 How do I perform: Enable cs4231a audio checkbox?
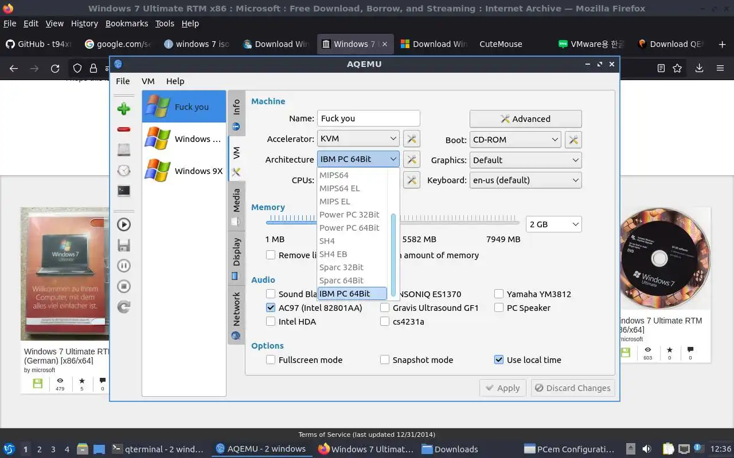[x=385, y=321]
